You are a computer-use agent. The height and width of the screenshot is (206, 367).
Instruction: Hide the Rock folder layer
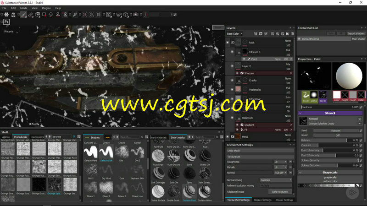pos(228,43)
